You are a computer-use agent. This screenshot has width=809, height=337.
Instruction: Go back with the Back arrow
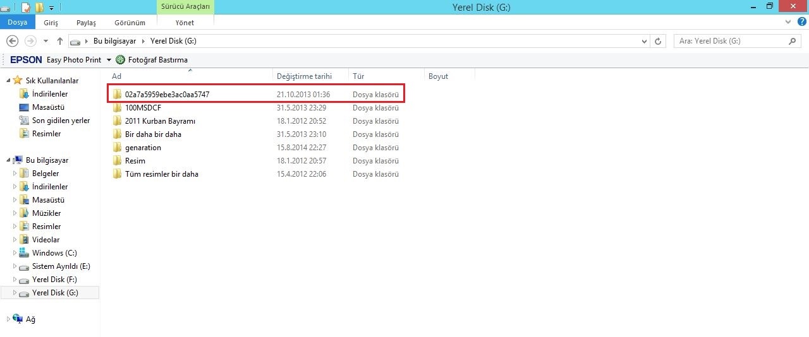coord(12,41)
